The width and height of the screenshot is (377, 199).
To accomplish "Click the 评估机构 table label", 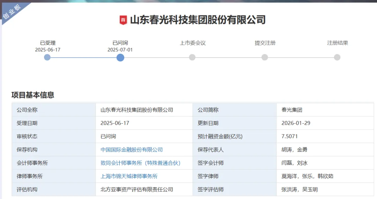I will pyautogui.click(x=27, y=189).
